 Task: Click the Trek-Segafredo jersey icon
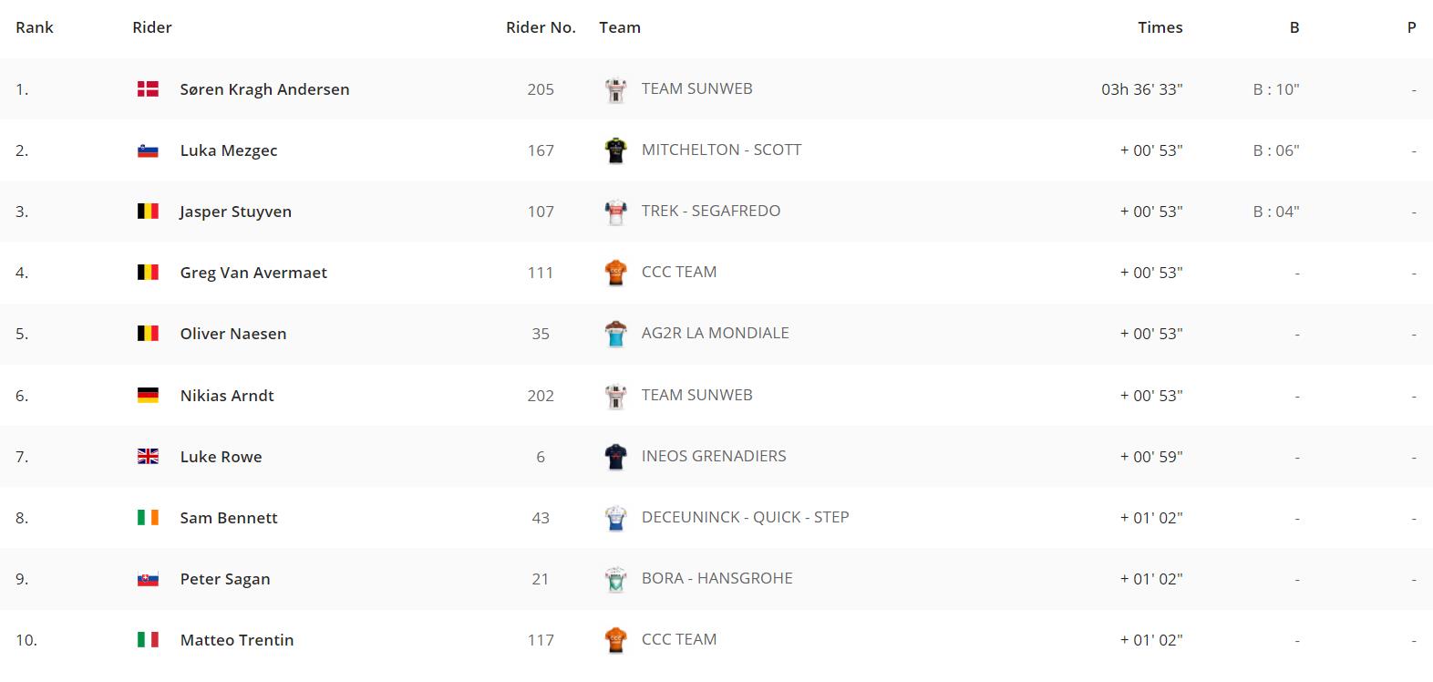(616, 212)
